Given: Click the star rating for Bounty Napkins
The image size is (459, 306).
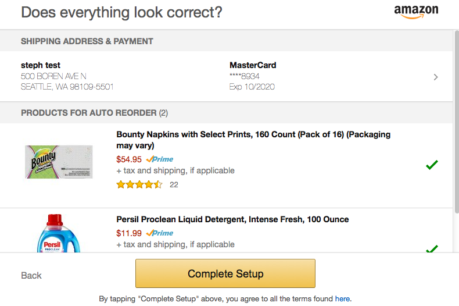Looking at the screenshot, I should coord(139,184).
